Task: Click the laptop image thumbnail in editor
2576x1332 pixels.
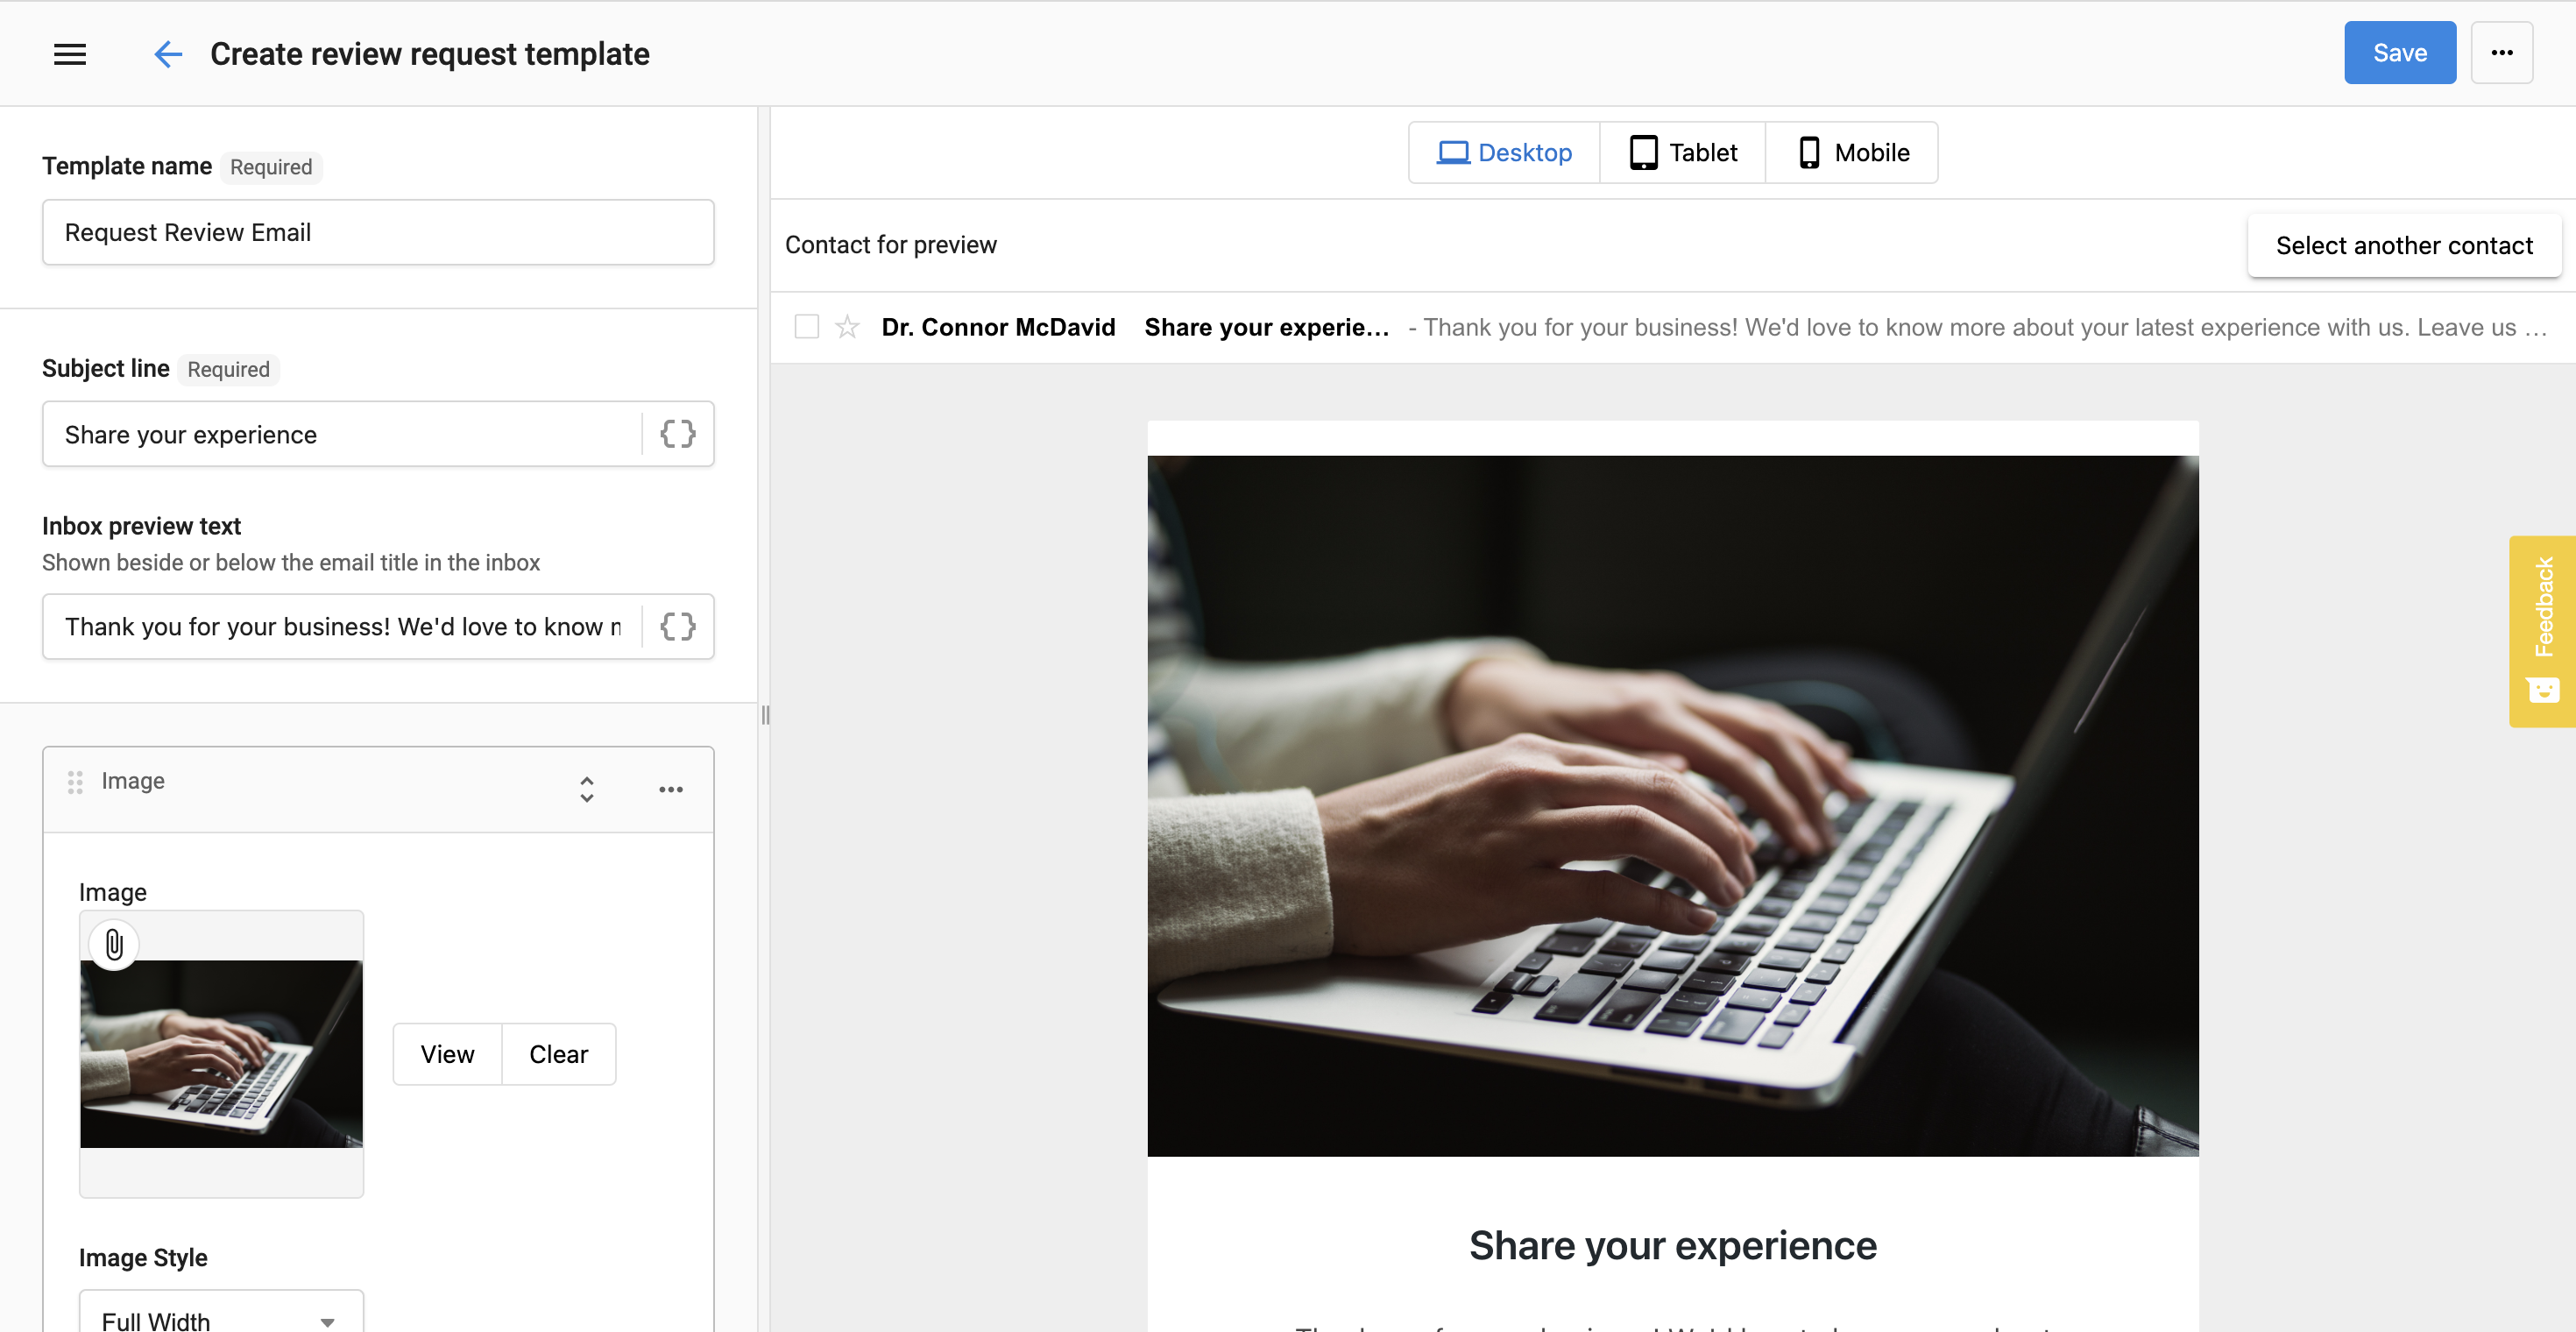Action: 221,1054
